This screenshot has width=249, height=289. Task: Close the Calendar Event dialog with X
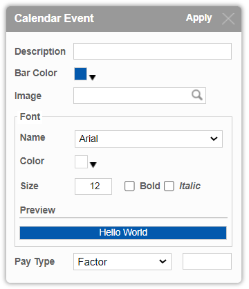(x=228, y=19)
